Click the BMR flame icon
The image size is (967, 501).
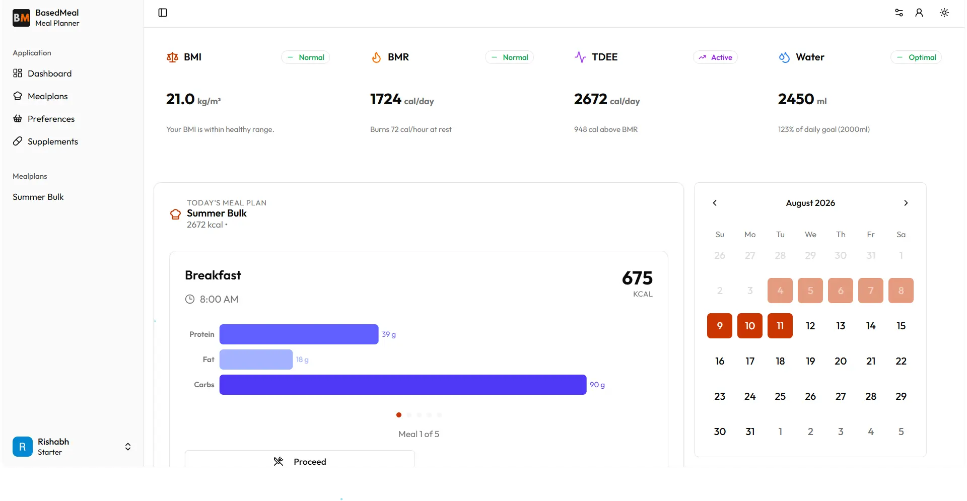click(x=376, y=57)
